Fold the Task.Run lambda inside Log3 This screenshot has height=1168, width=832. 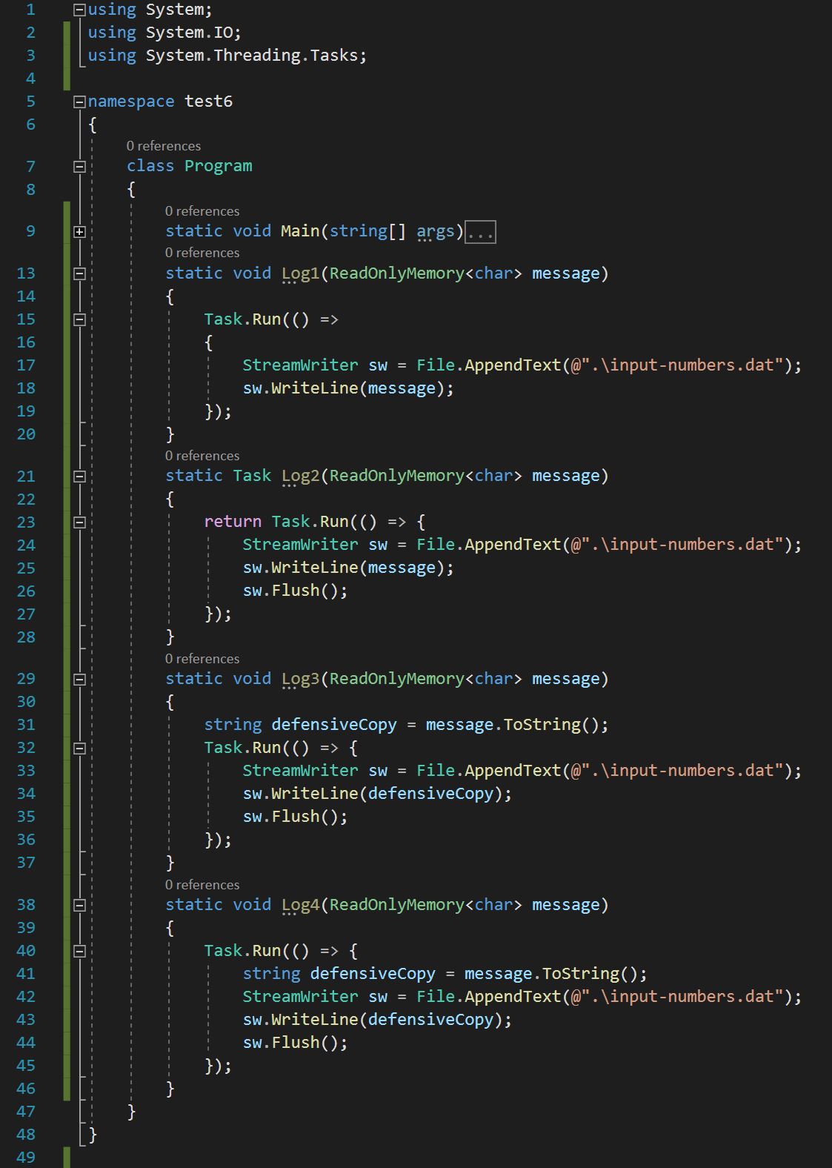coord(79,749)
